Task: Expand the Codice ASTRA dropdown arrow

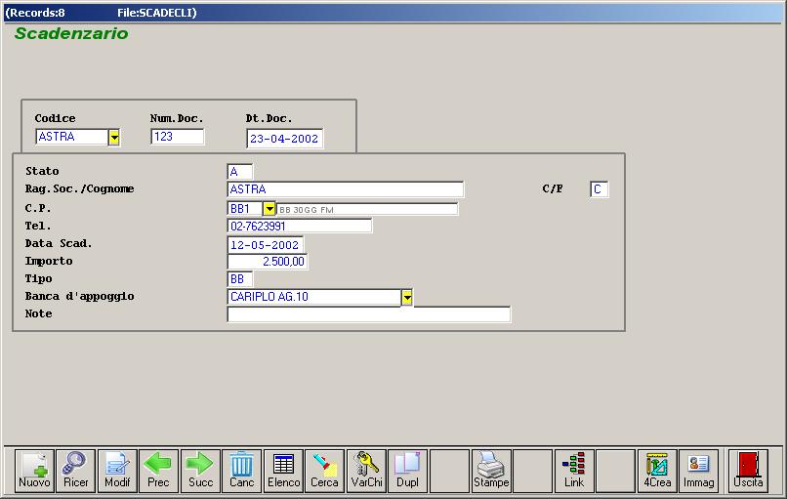Action: (114, 137)
